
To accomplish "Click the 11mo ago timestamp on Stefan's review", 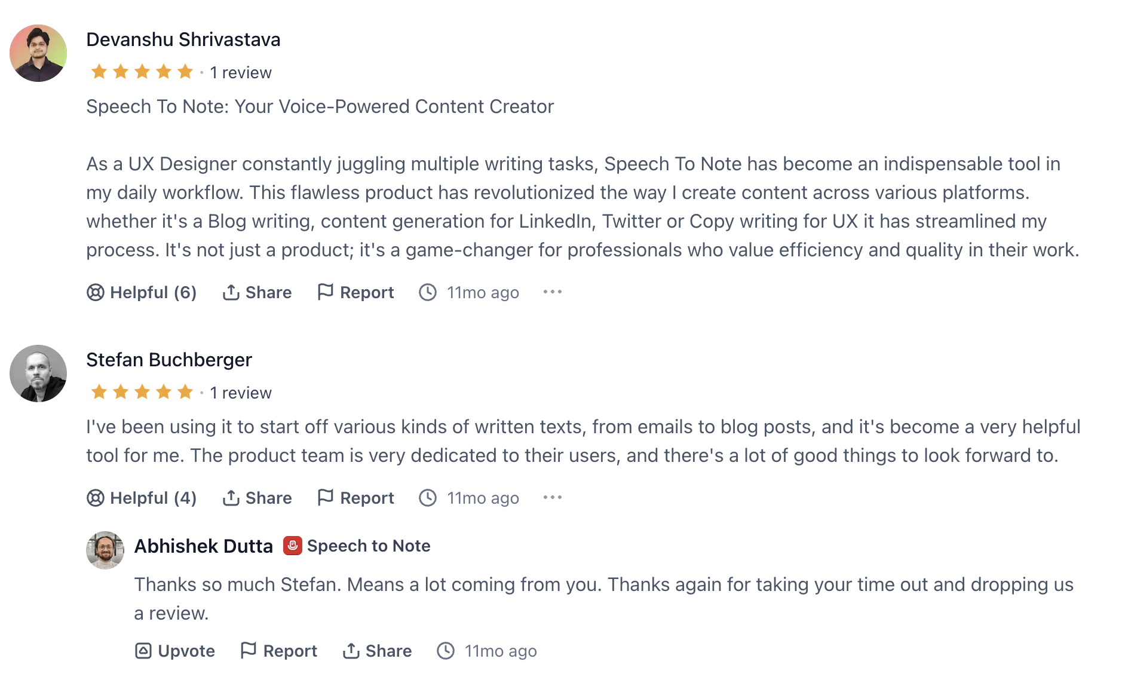I will (483, 498).
